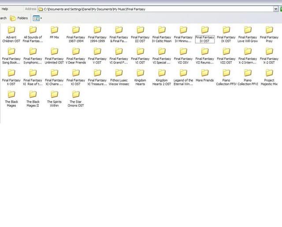Open Legend of the Eternal Win… folder
282x227 pixels.
pyautogui.click(x=183, y=77)
